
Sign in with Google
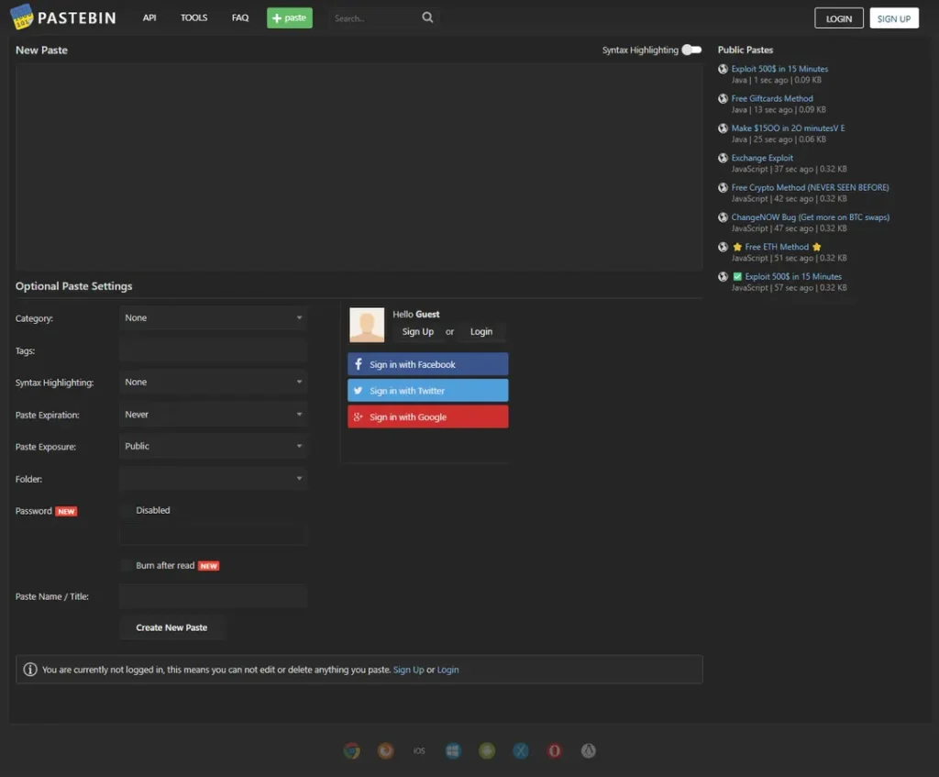(428, 417)
